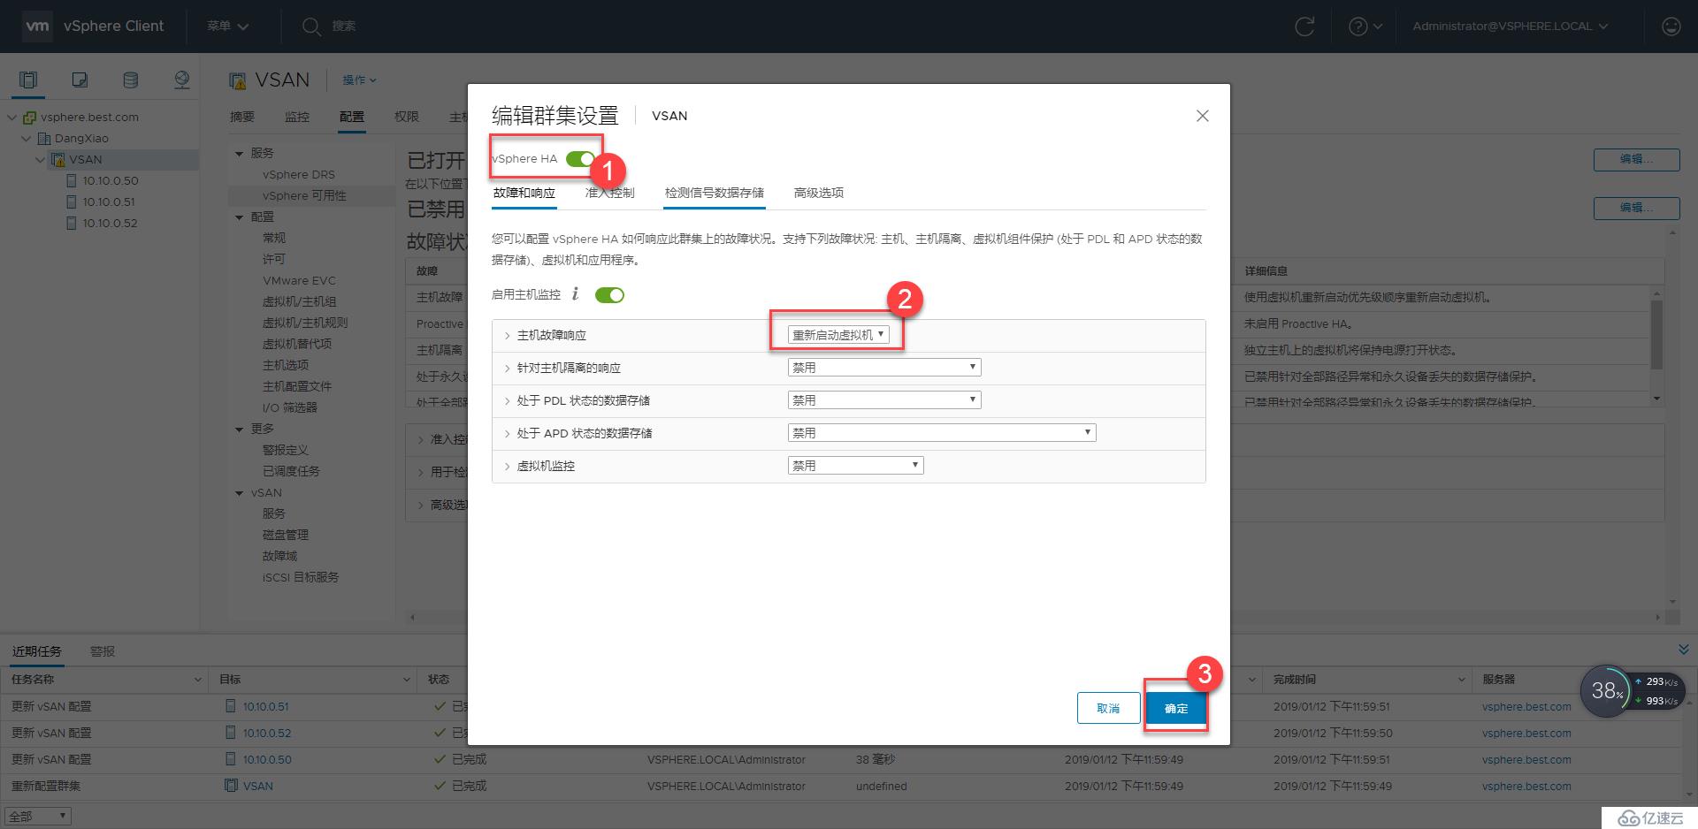Open the 菜单 menu in the header
1698x829 pixels.
[227, 27]
